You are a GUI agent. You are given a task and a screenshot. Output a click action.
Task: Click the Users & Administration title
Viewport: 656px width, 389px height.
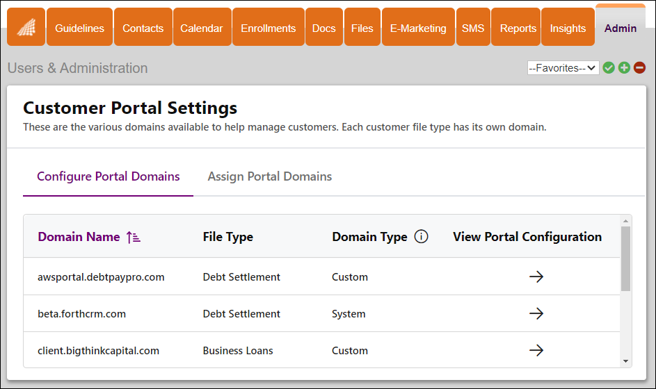77,68
